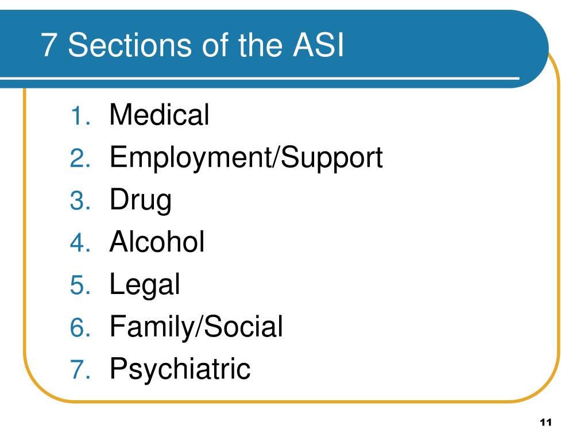
Task: Click the blue number 3 marker
Action: click(x=80, y=200)
